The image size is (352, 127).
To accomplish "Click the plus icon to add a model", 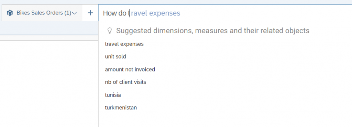I will [90, 13].
